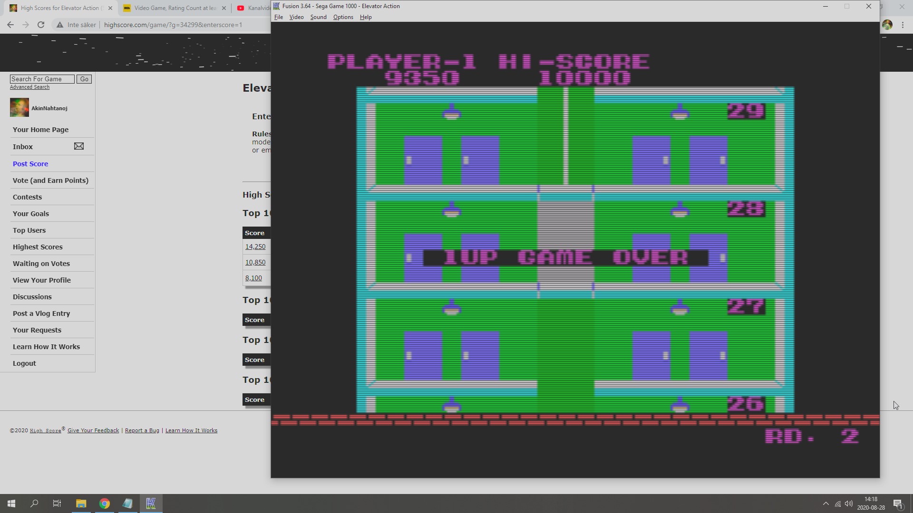Open Chrome profile avatar
The width and height of the screenshot is (913, 513).
(x=887, y=25)
